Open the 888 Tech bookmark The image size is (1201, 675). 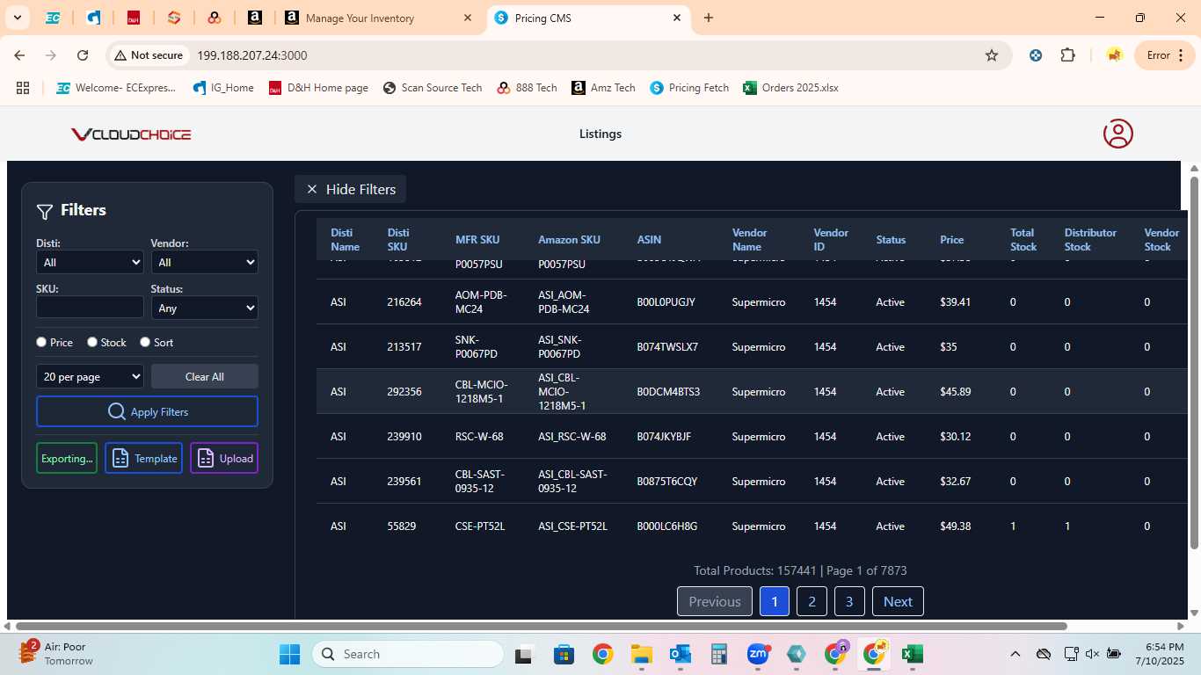[x=527, y=88]
